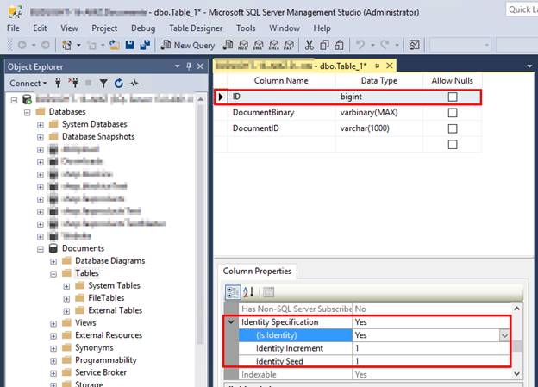Click the Copy icon in toolbar
Image resolution: width=538 pixels, height=387 pixels.
click(x=324, y=45)
